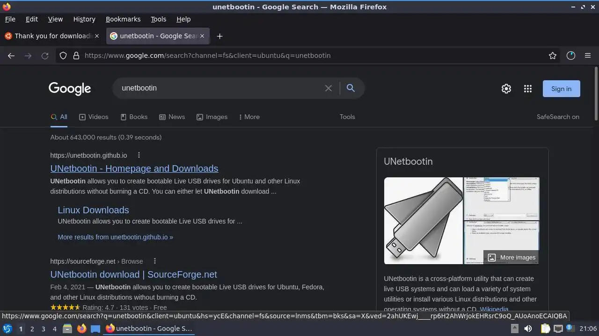Open the network status tray icon
The image size is (599, 336).
tap(558, 329)
